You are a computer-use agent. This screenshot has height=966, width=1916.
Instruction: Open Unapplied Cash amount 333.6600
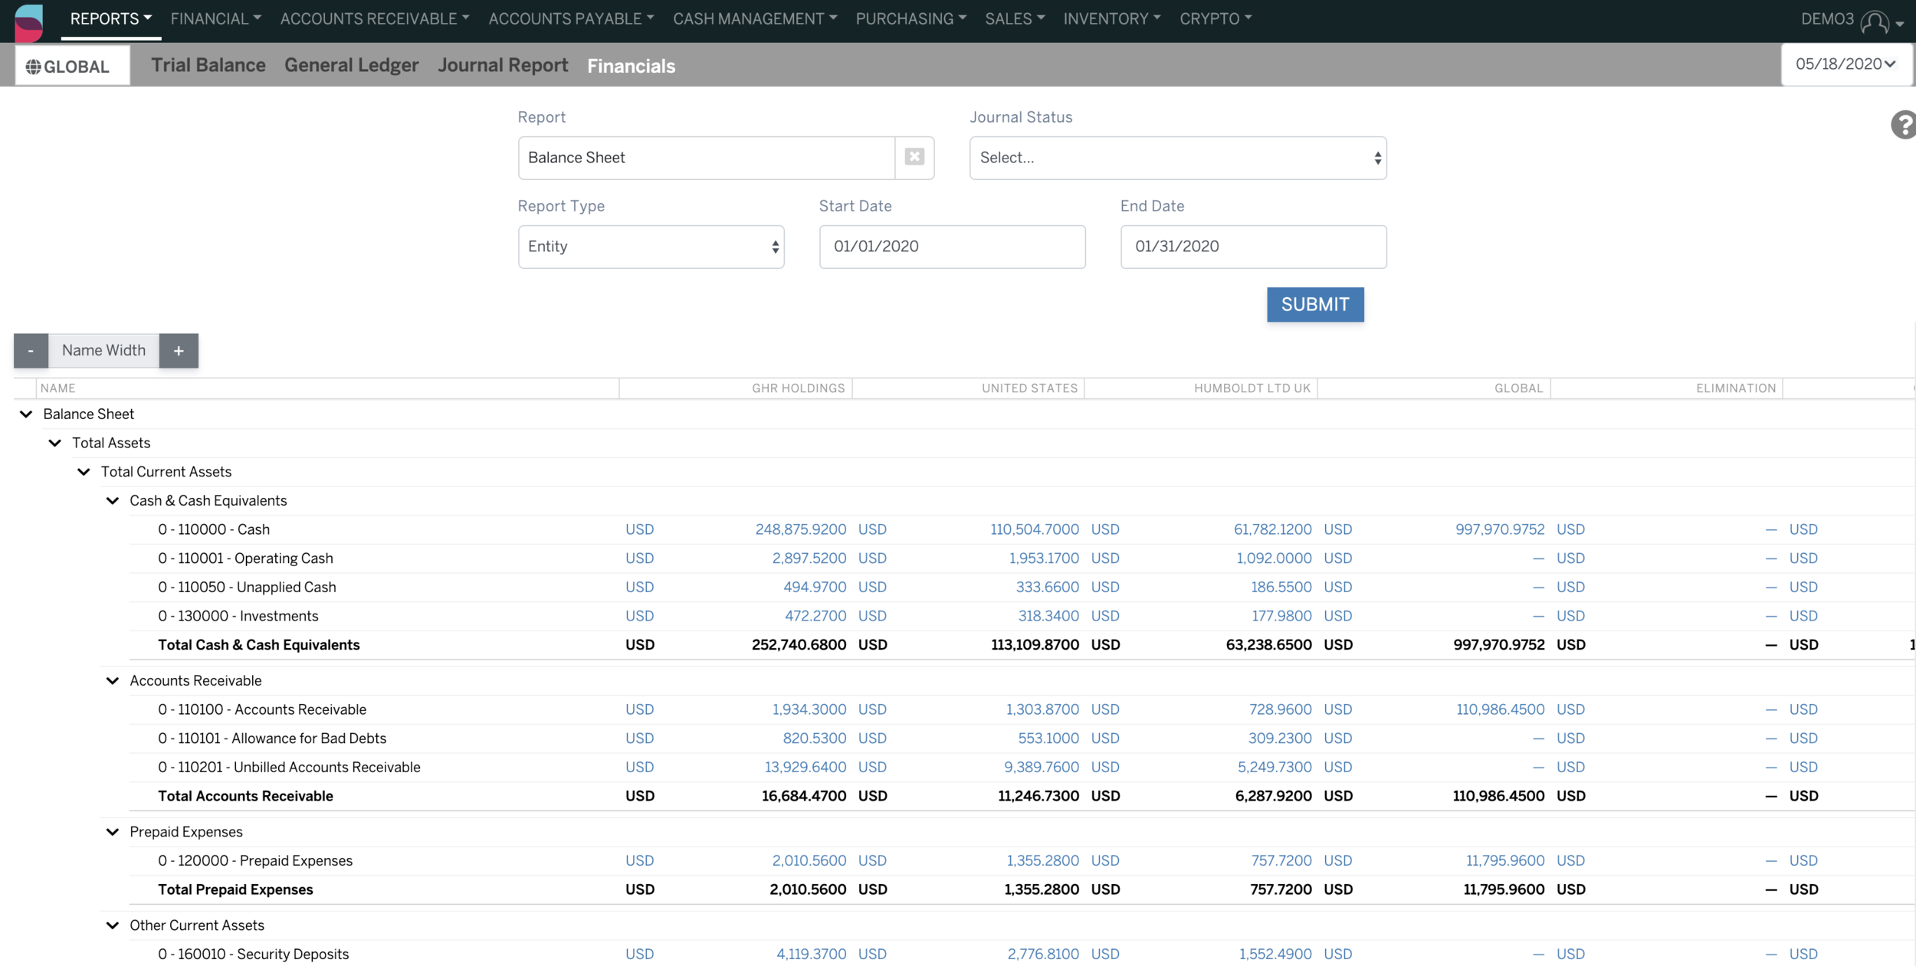point(1048,588)
